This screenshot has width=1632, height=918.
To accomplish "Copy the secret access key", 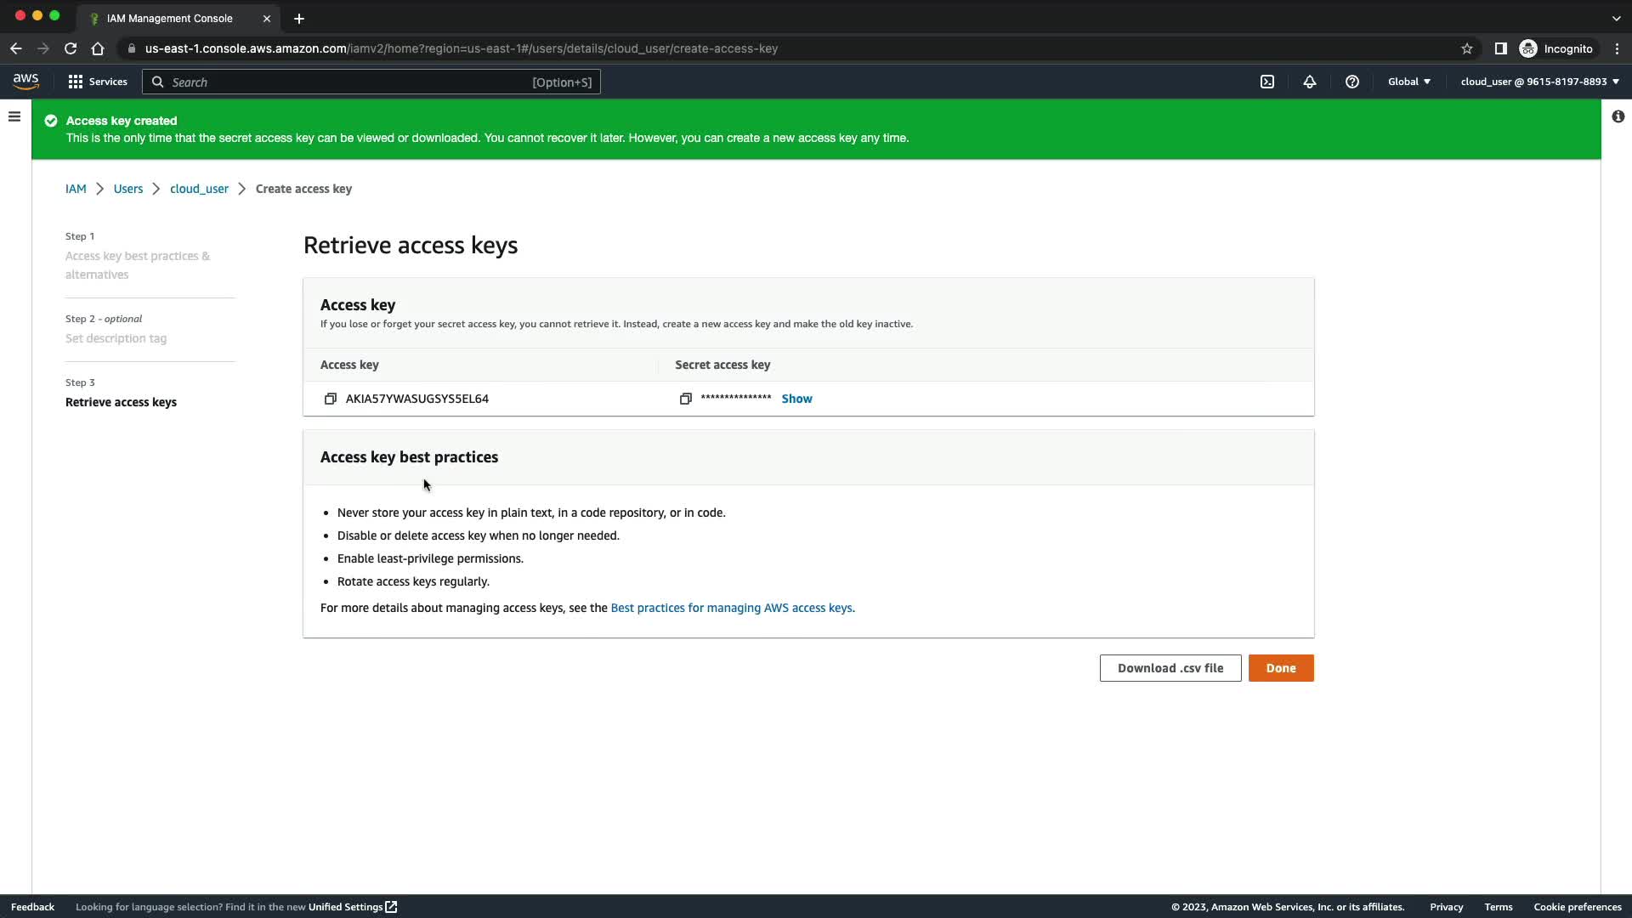I will click(685, 399).
